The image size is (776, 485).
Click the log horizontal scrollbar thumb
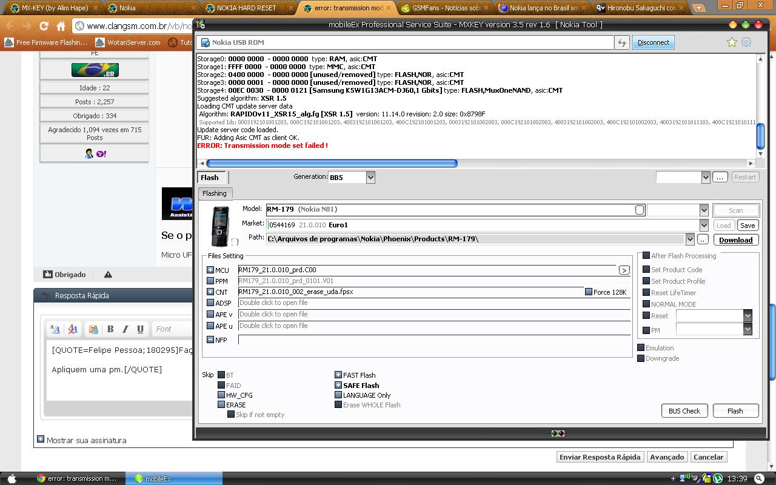pos(332,163)
